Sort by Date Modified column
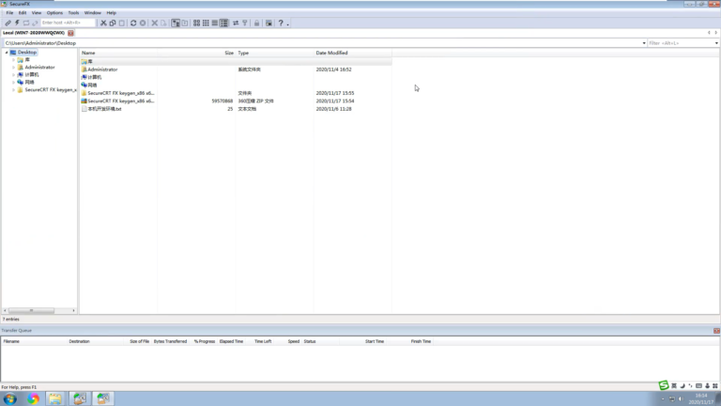Viewport: 721px width, 406px height. point(353,53)
